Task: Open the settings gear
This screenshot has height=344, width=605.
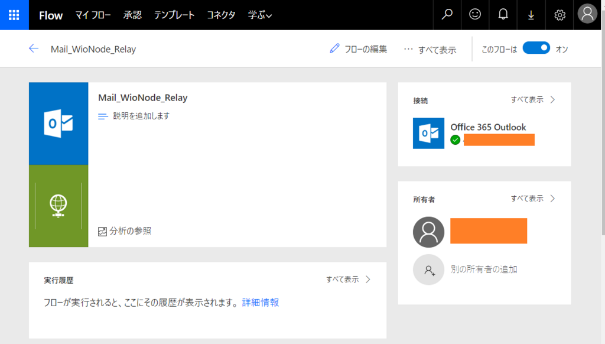Action: click(x=560, y=15)
